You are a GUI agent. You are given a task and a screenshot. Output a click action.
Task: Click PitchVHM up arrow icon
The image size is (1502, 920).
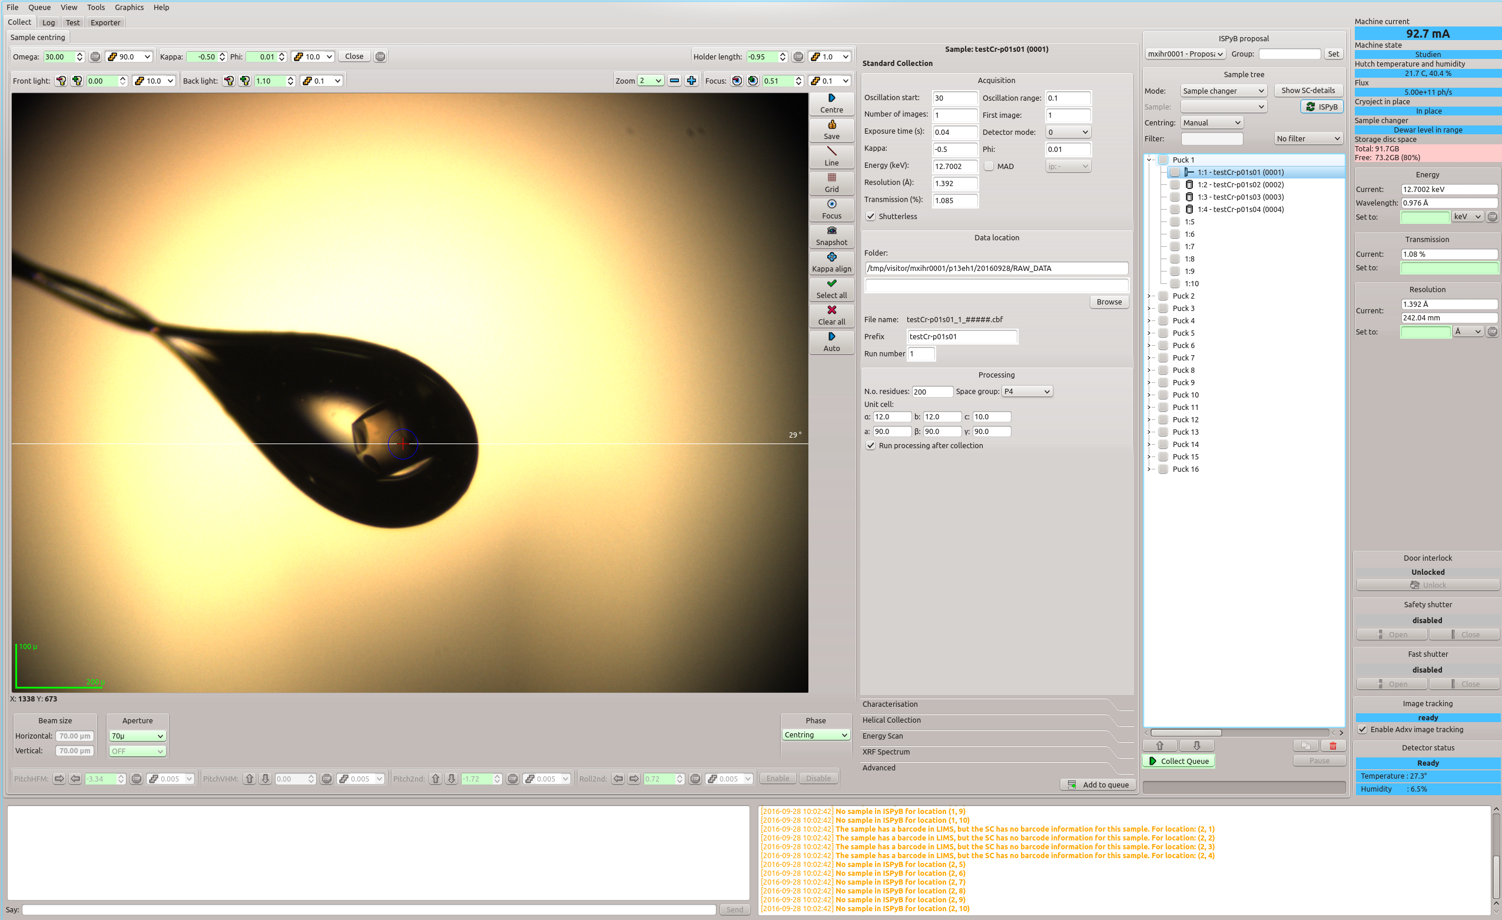249,779
